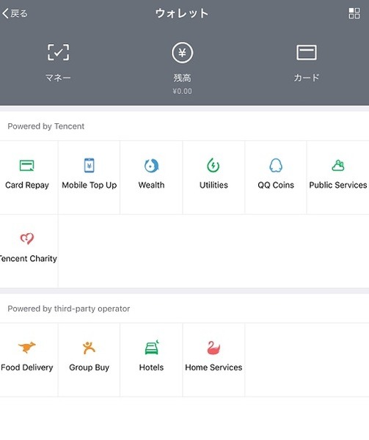Viewport: 369px width, 440px height.
Task: Open the grid menu icon in header
Action: click(354, 13)
